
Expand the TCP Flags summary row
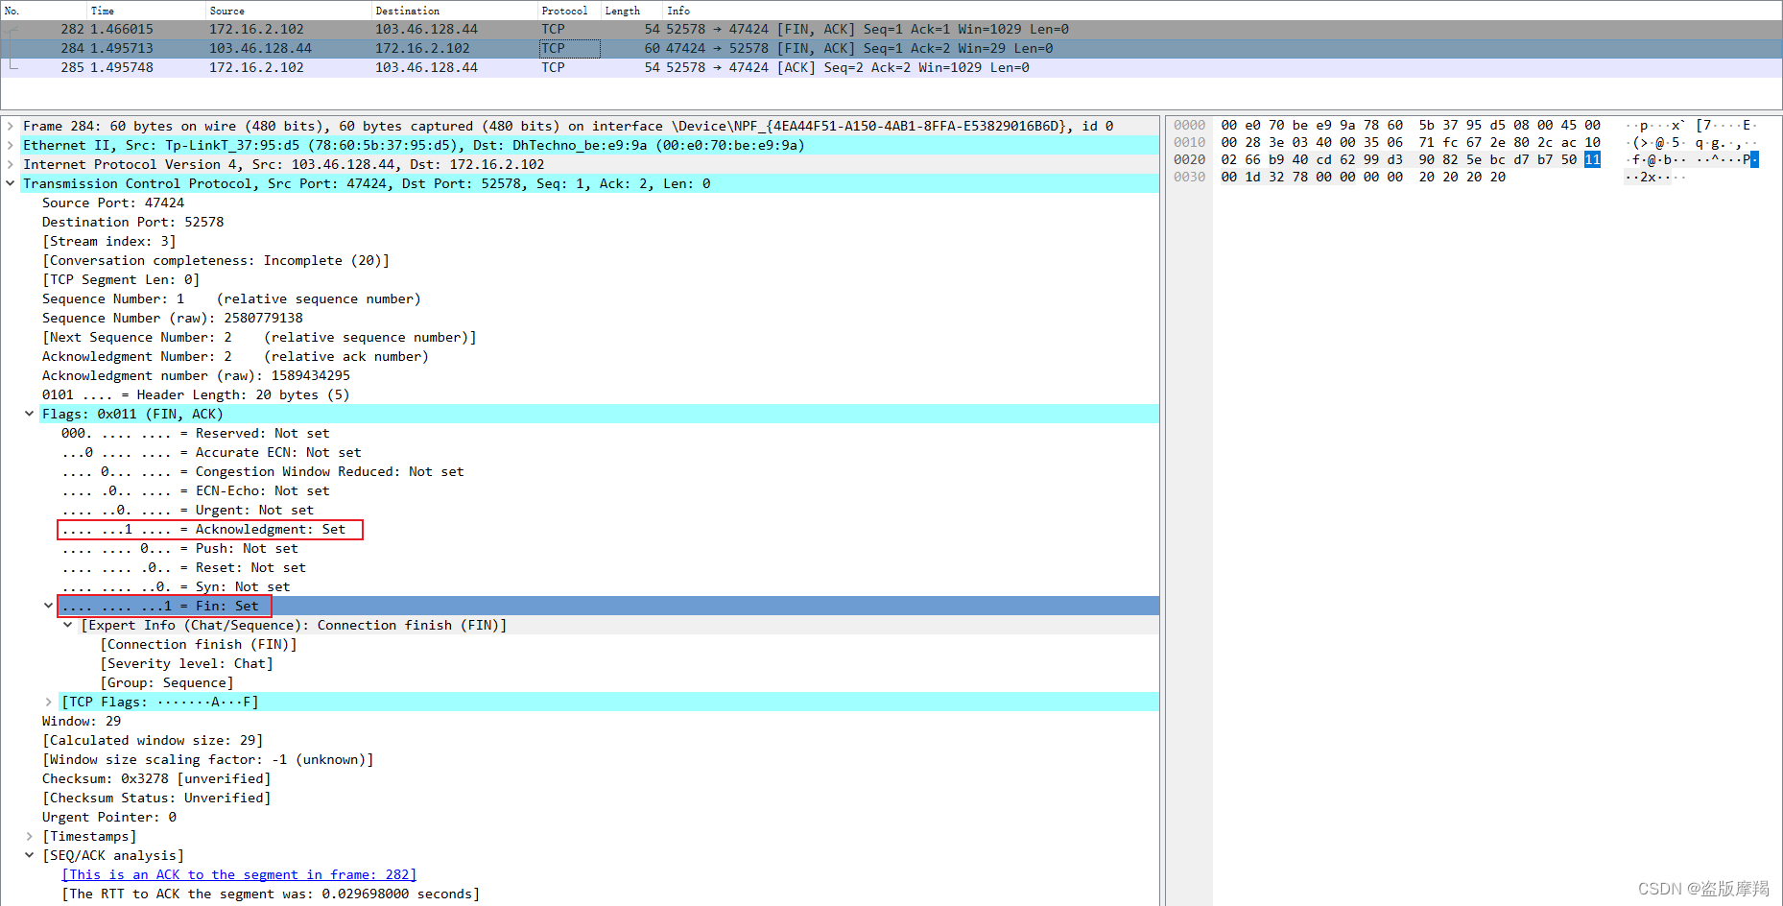[48, 702]
